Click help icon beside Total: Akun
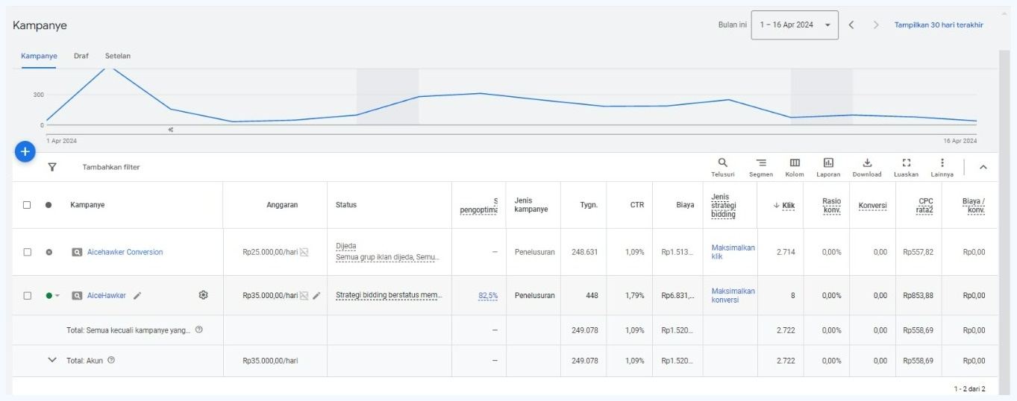 point(111,360)
